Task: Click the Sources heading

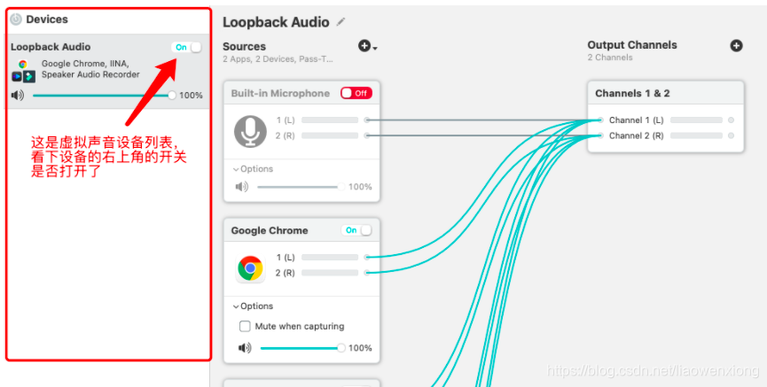Action: click(x=244, y=46)
